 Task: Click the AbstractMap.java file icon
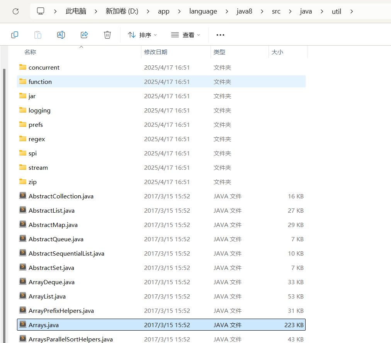point(23,224)
